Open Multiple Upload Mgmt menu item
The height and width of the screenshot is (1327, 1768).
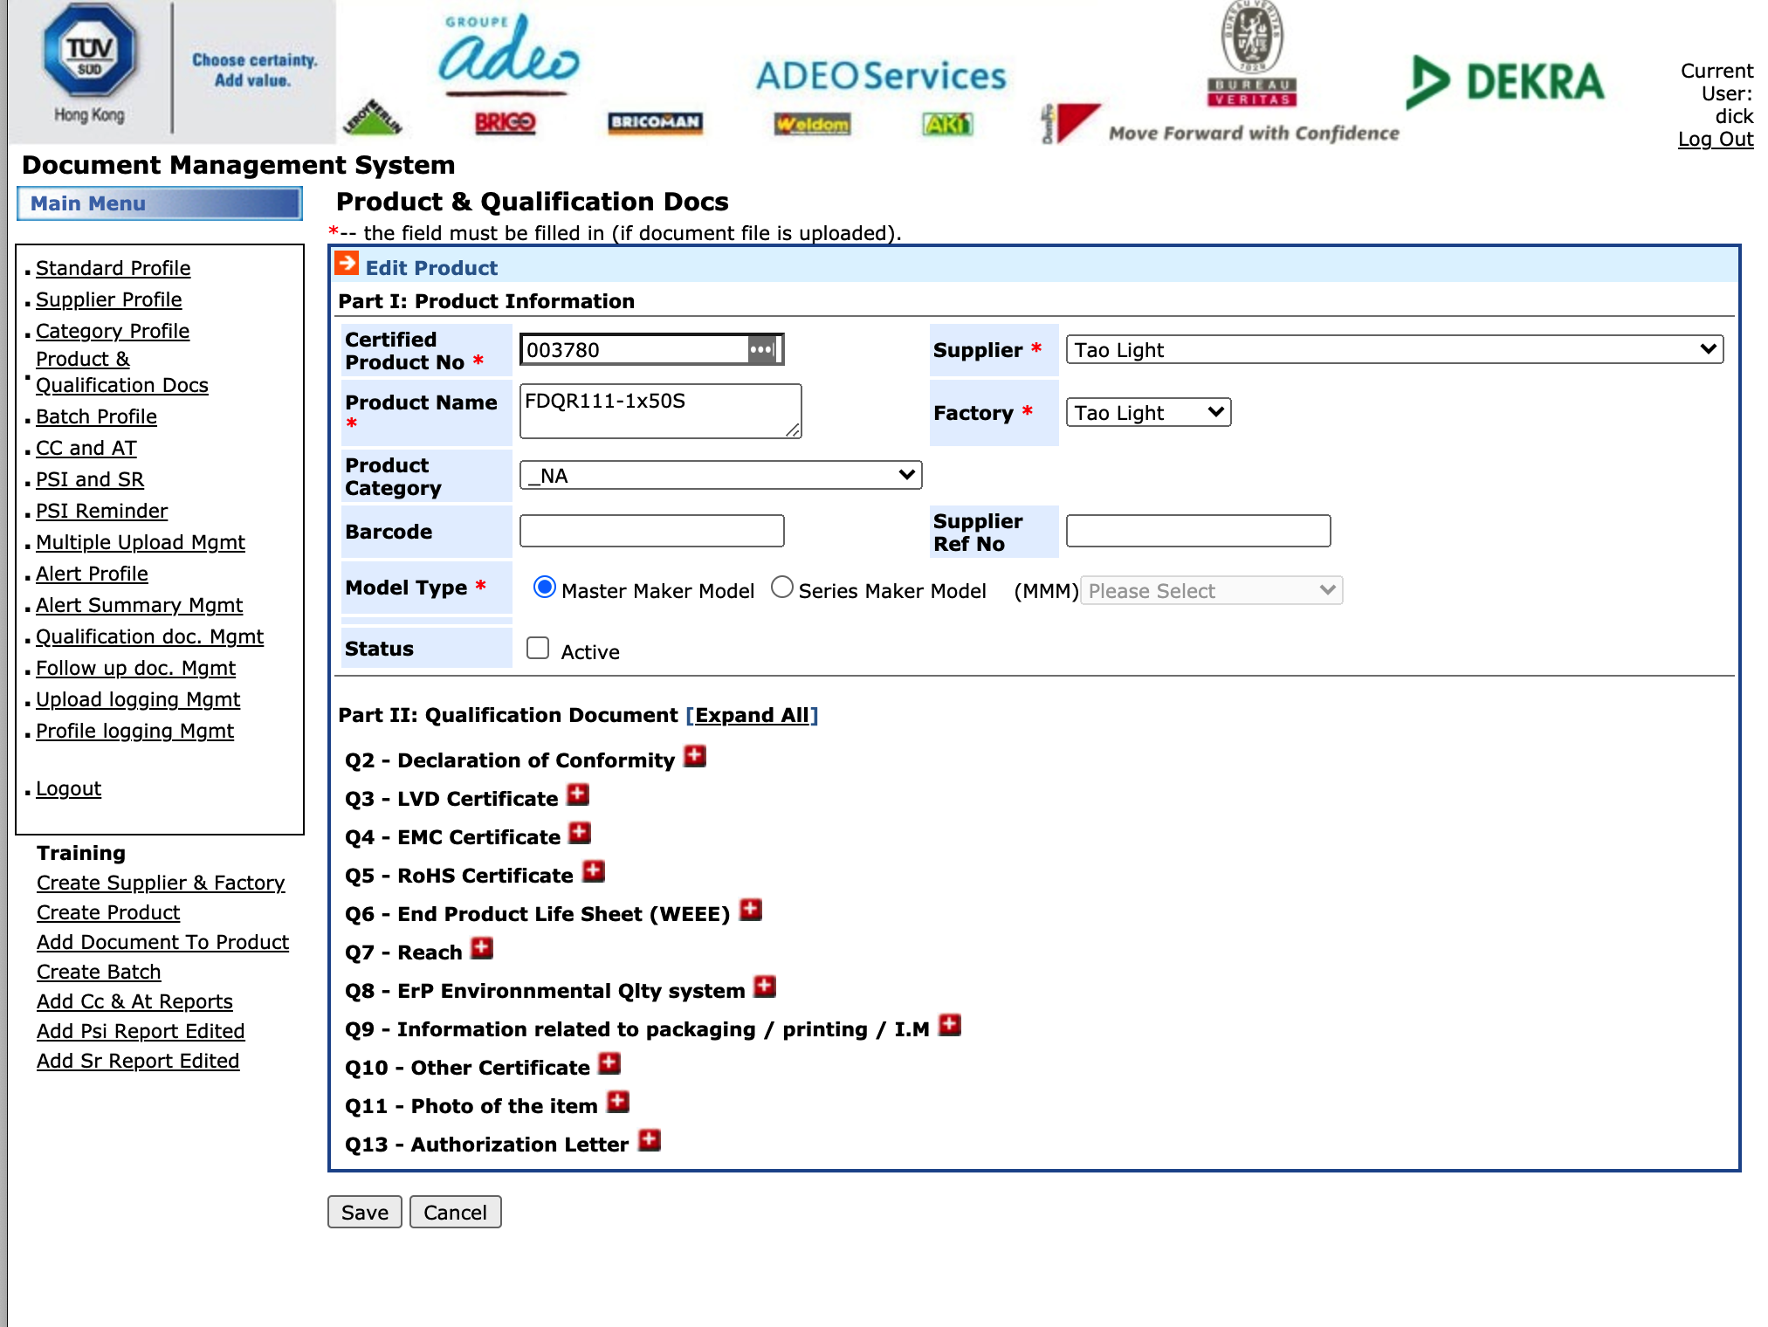point(140,542)
